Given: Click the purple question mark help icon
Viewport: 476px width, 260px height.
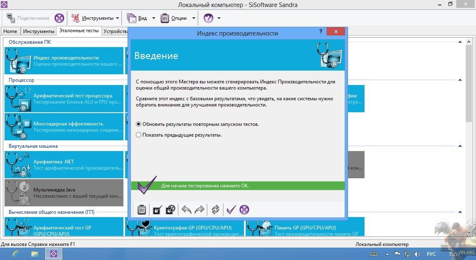Looking at the screenshot, I should pos(208,18).
